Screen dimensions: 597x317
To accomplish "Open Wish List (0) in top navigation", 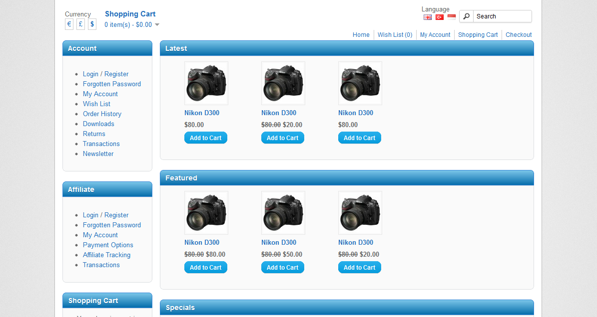I will tap(395, 34).
